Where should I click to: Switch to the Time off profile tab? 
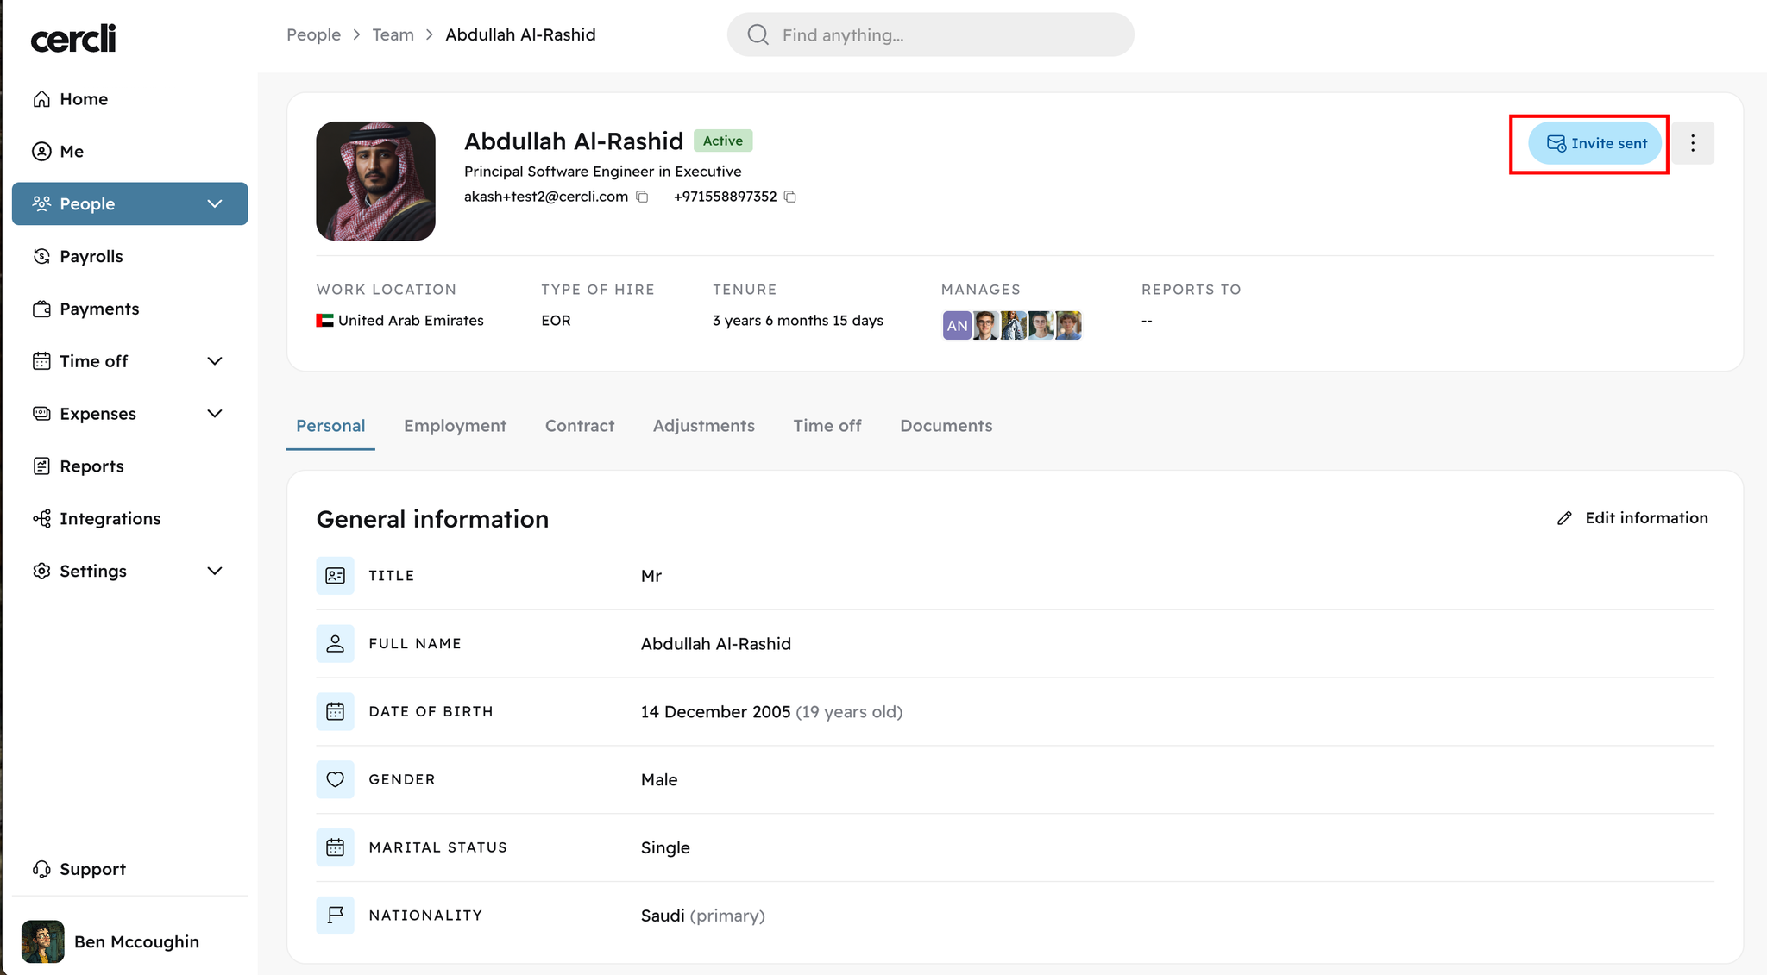tap(827, 426)
